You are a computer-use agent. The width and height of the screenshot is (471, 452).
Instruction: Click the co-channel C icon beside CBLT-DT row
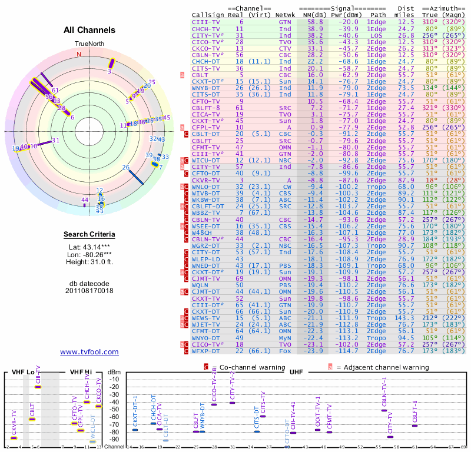point(186,134)
